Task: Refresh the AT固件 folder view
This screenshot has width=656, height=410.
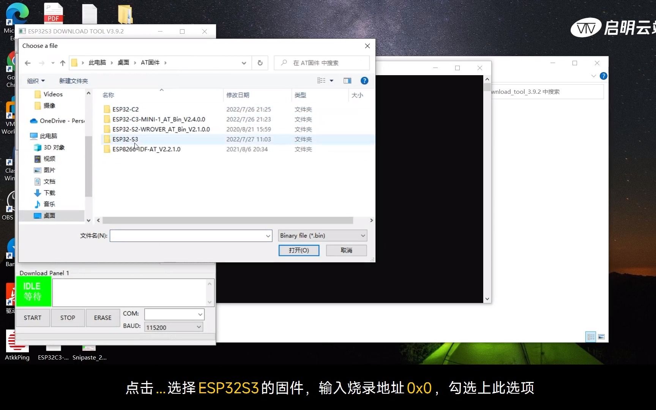Action: tap(260, 63)
